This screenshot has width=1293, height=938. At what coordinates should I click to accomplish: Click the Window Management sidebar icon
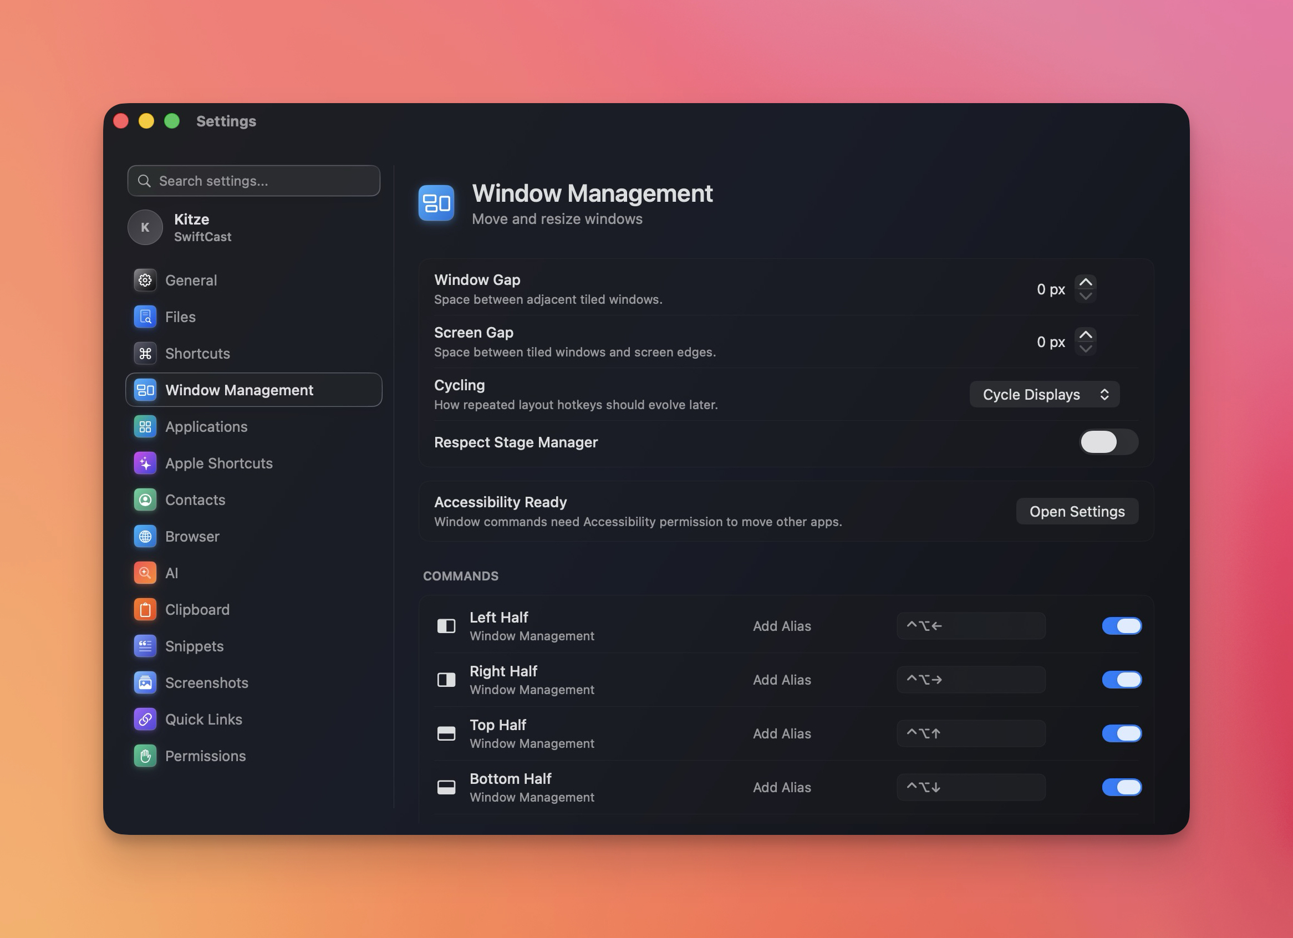coord(145,390)
